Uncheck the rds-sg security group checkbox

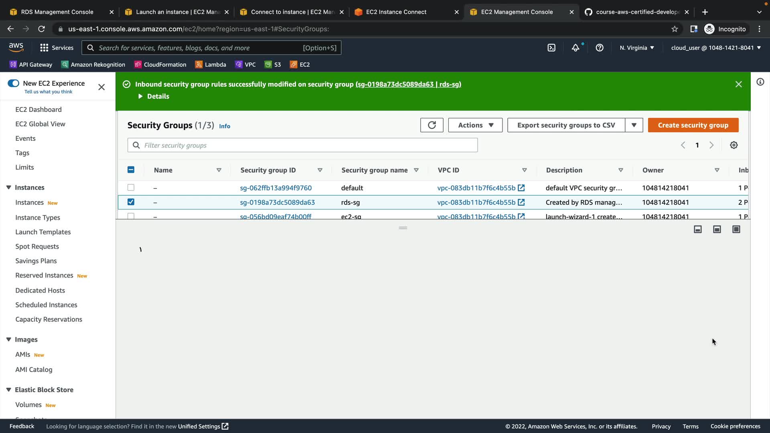(x=131, y=202)
